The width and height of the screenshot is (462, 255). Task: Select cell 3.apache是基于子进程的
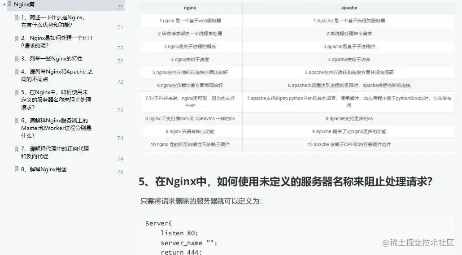point(349,47)
